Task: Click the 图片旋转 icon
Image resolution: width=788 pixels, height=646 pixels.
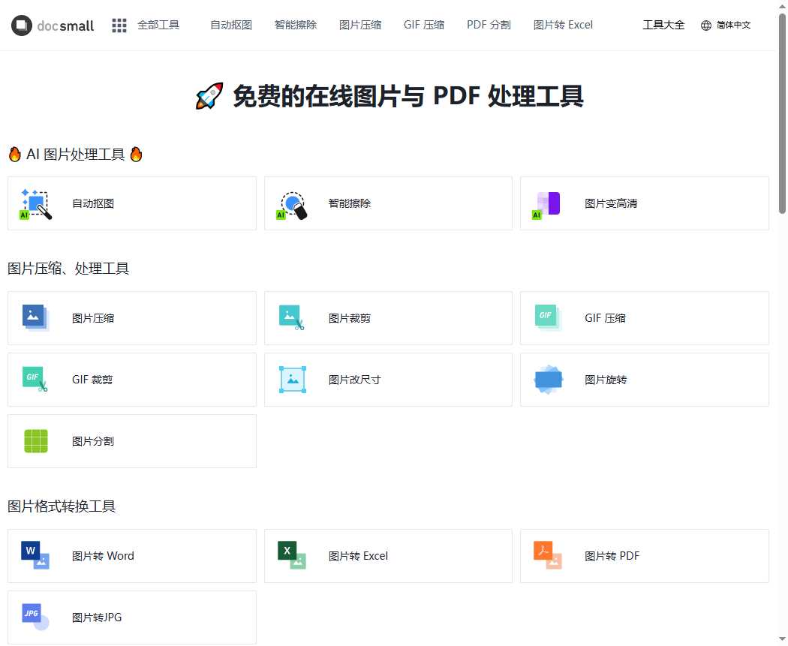Action: pyautogui.click(x=548, y=380)
